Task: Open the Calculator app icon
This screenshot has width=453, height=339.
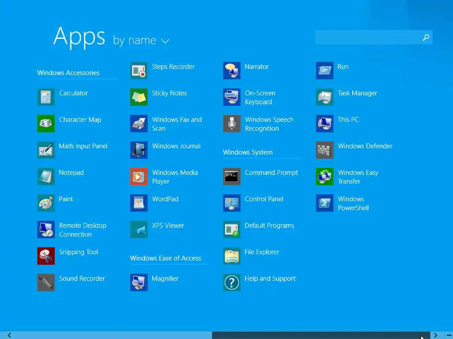Action: [46, 97]
